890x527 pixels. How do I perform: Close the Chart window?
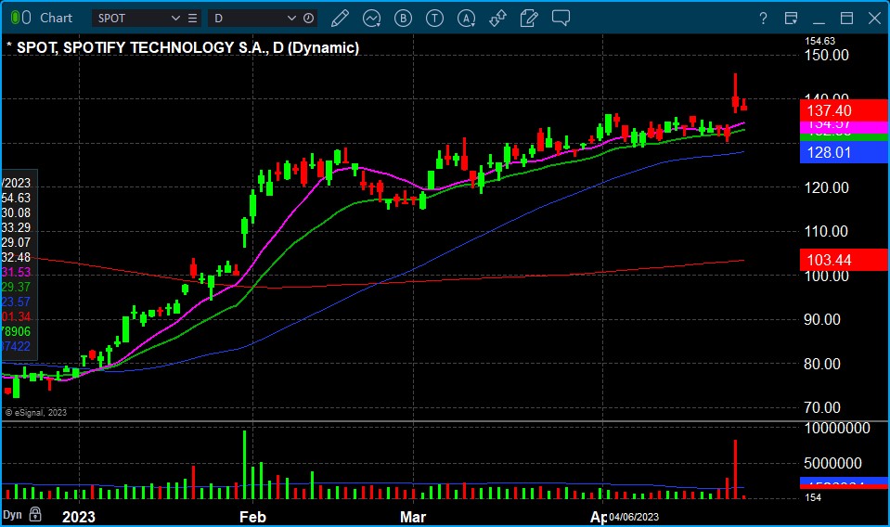(874, 19)
